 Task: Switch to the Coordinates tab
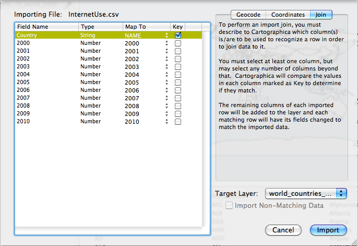click(288, 15)
